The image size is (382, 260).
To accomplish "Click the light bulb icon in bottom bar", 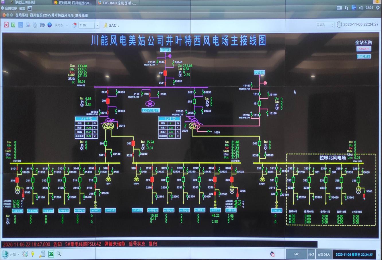I will [x=33, y=254].
